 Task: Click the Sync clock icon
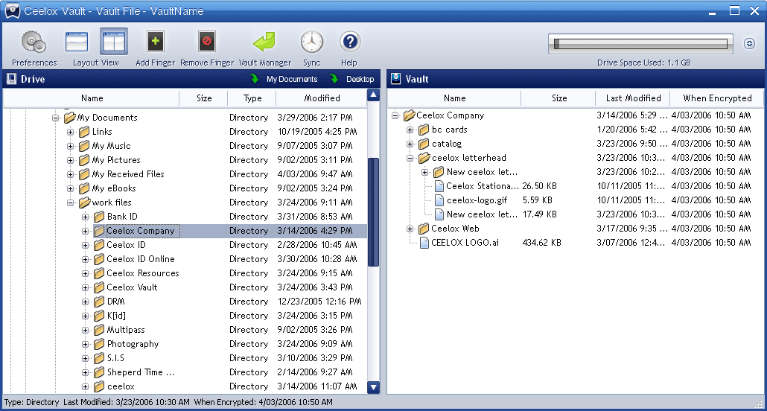[311, 42]
